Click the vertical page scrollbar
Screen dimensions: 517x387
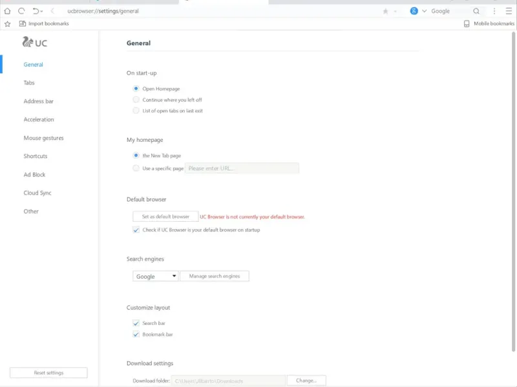(514, 191)
